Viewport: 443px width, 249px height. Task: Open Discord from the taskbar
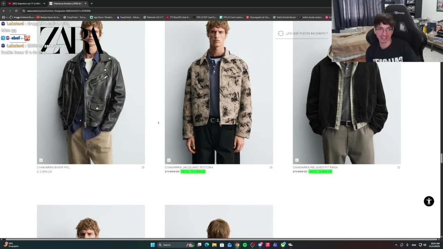[x=260, y=245]
